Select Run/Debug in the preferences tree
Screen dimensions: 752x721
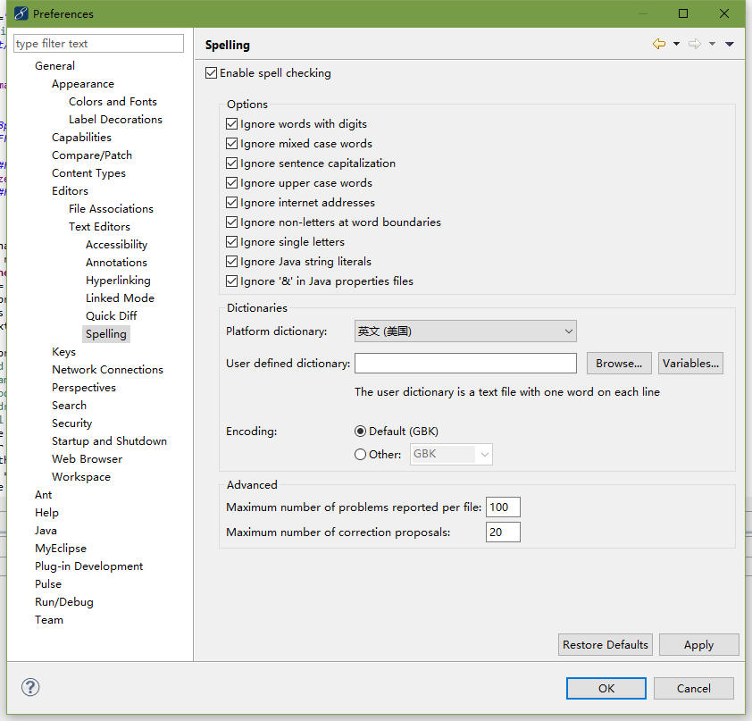tap(63, 601)
